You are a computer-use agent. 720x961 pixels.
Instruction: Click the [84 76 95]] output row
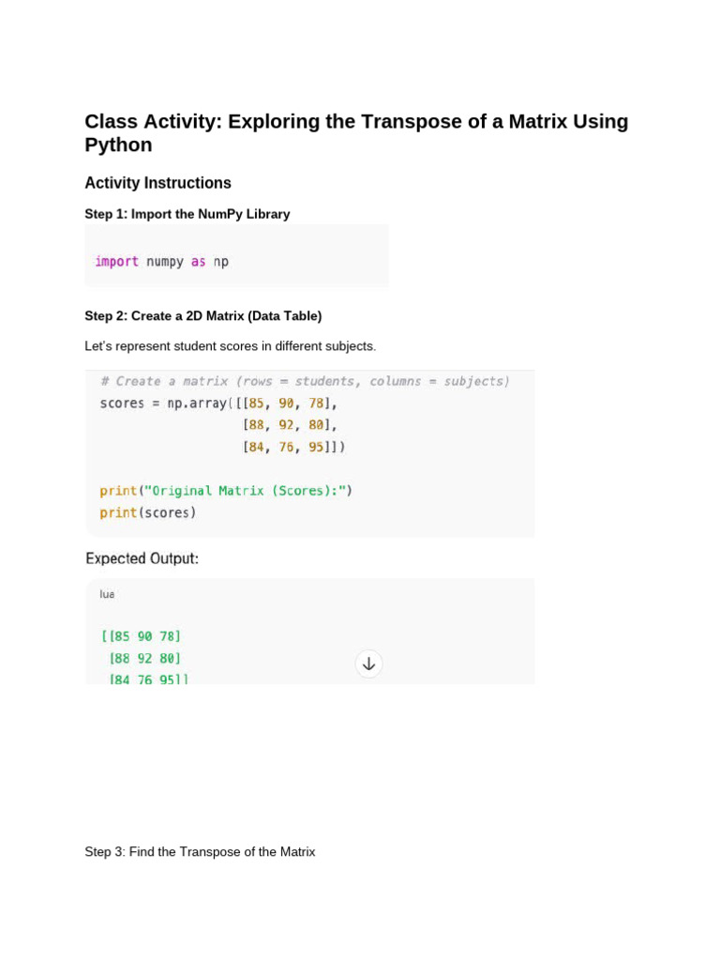(x=148, y=679)
